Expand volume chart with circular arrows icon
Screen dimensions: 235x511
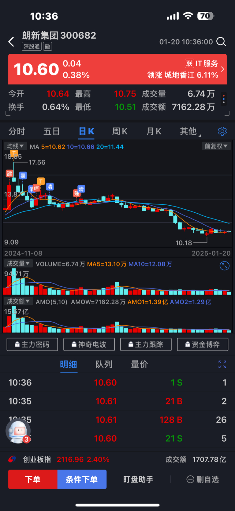pos(225,266)
